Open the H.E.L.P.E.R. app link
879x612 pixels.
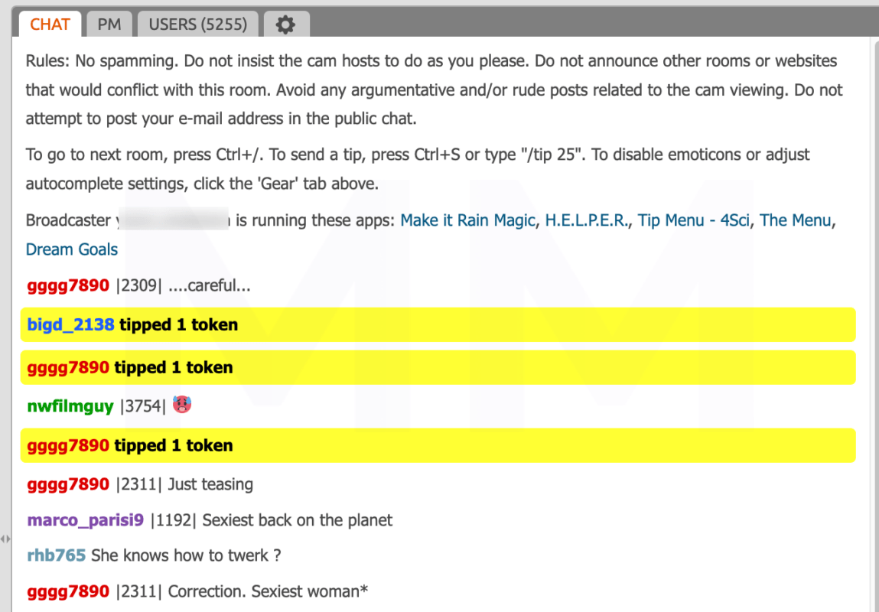(586, 220)
